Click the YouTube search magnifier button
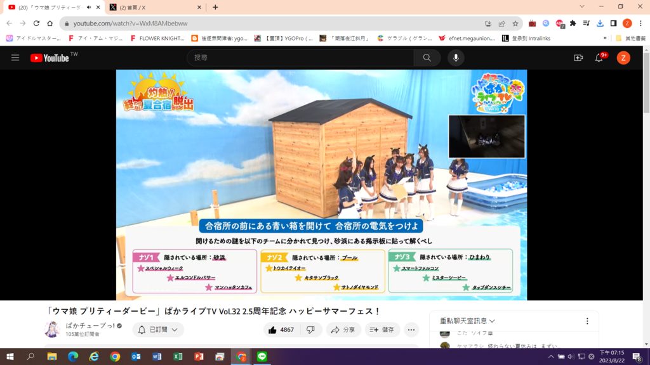This screenshot has width=650, height=365. [427, 58]
